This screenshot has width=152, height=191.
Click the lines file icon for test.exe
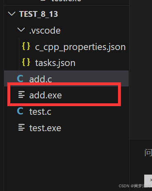point(22,127)
